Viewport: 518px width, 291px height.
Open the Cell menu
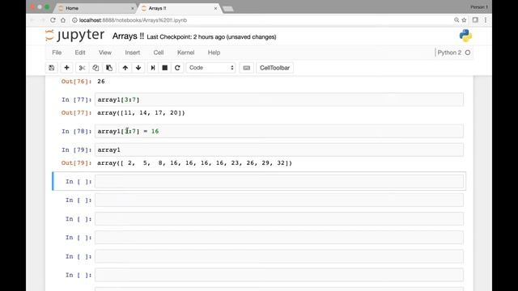click(x=159, y=53)
